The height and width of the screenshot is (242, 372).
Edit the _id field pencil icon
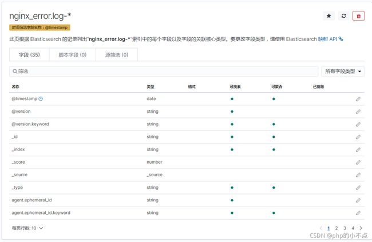coord(358,137)
